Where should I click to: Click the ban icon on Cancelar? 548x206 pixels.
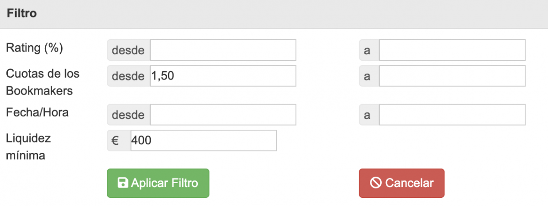(375, 183)
